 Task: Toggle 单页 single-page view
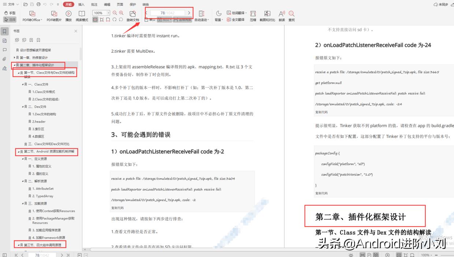pyautogui.click(x=150, y=20)
